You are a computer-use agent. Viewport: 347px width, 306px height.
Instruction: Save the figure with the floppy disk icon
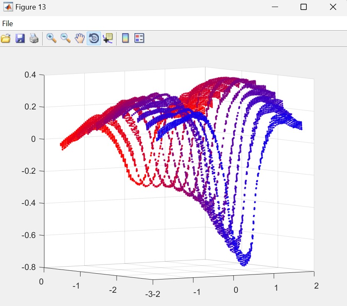point(20,39)
